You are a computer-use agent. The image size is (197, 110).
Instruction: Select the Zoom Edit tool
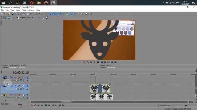(x=82, y=14)
